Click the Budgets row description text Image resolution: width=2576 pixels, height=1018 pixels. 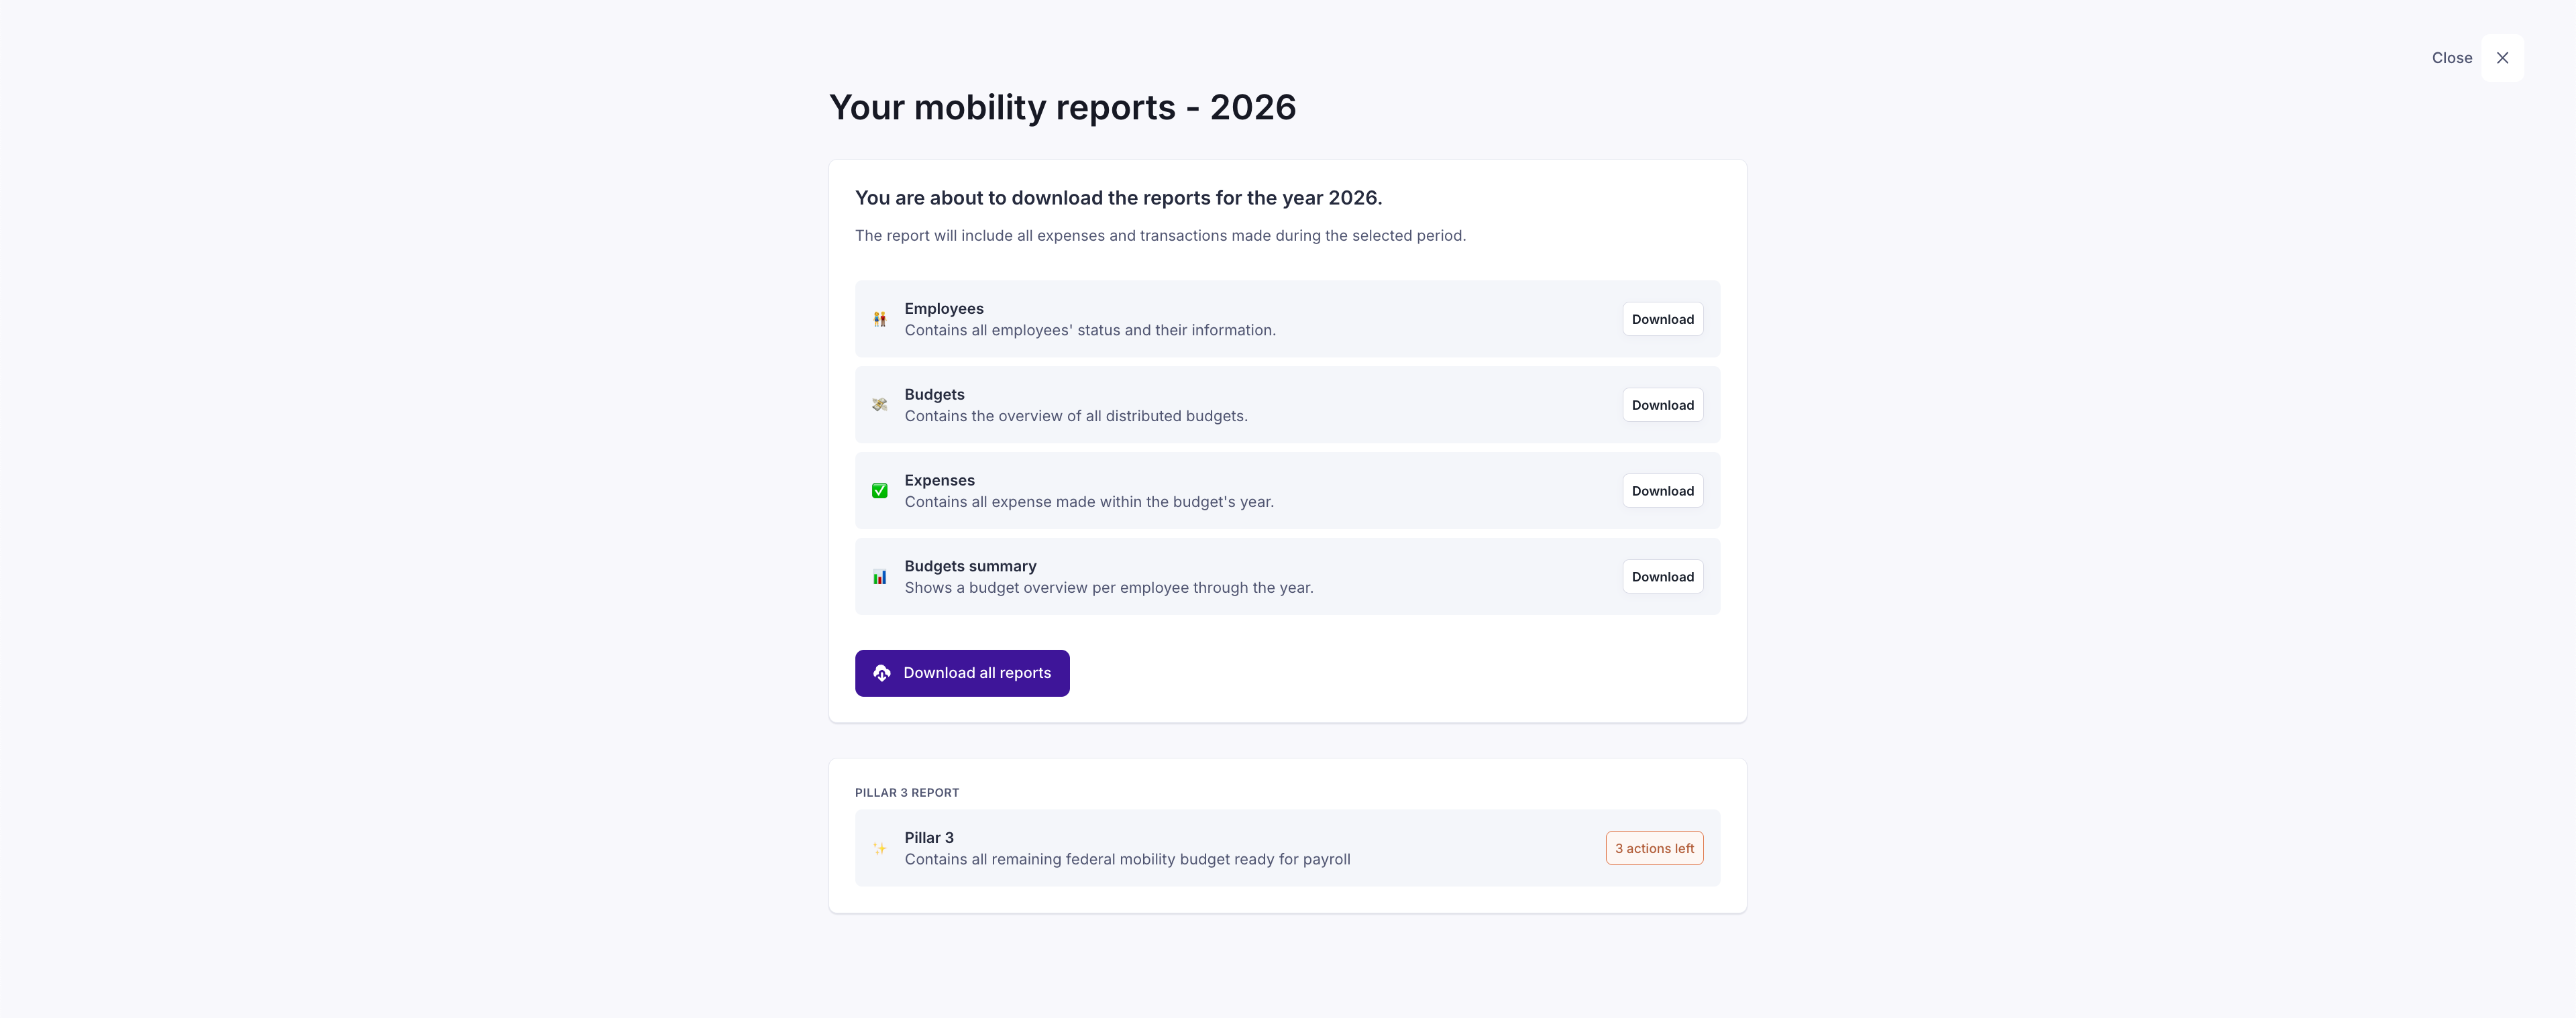pyautogui.click(x=1075, y=416)
